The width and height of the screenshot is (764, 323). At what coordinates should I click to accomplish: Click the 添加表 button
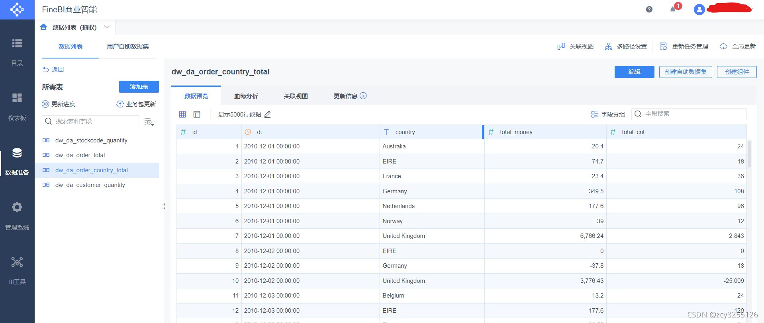pos(139,87)
